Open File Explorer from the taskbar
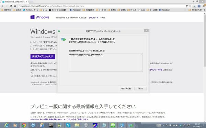This screenshot has width=206, height=128. 77,125
